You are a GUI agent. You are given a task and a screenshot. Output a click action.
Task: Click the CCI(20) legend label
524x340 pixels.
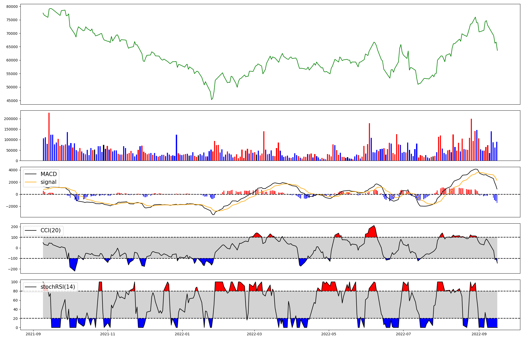click(50, 230)
